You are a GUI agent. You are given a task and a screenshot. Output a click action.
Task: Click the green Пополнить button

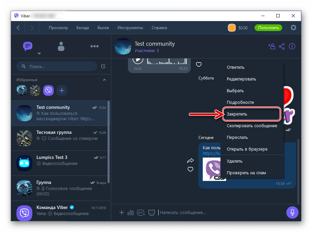coord(268,28)
